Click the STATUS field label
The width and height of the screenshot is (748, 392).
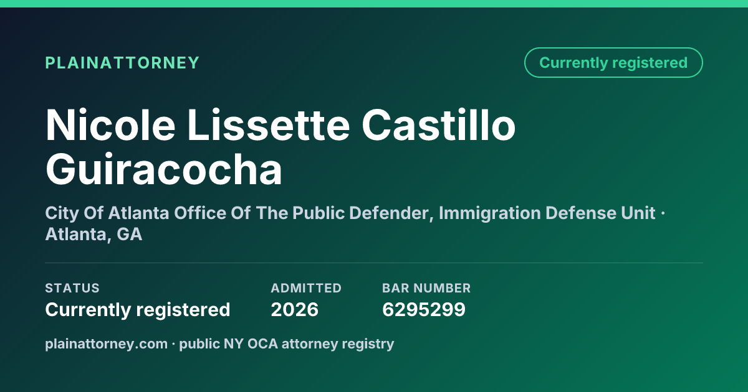click(72, 288)
